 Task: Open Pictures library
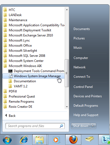tap(79, 38)
